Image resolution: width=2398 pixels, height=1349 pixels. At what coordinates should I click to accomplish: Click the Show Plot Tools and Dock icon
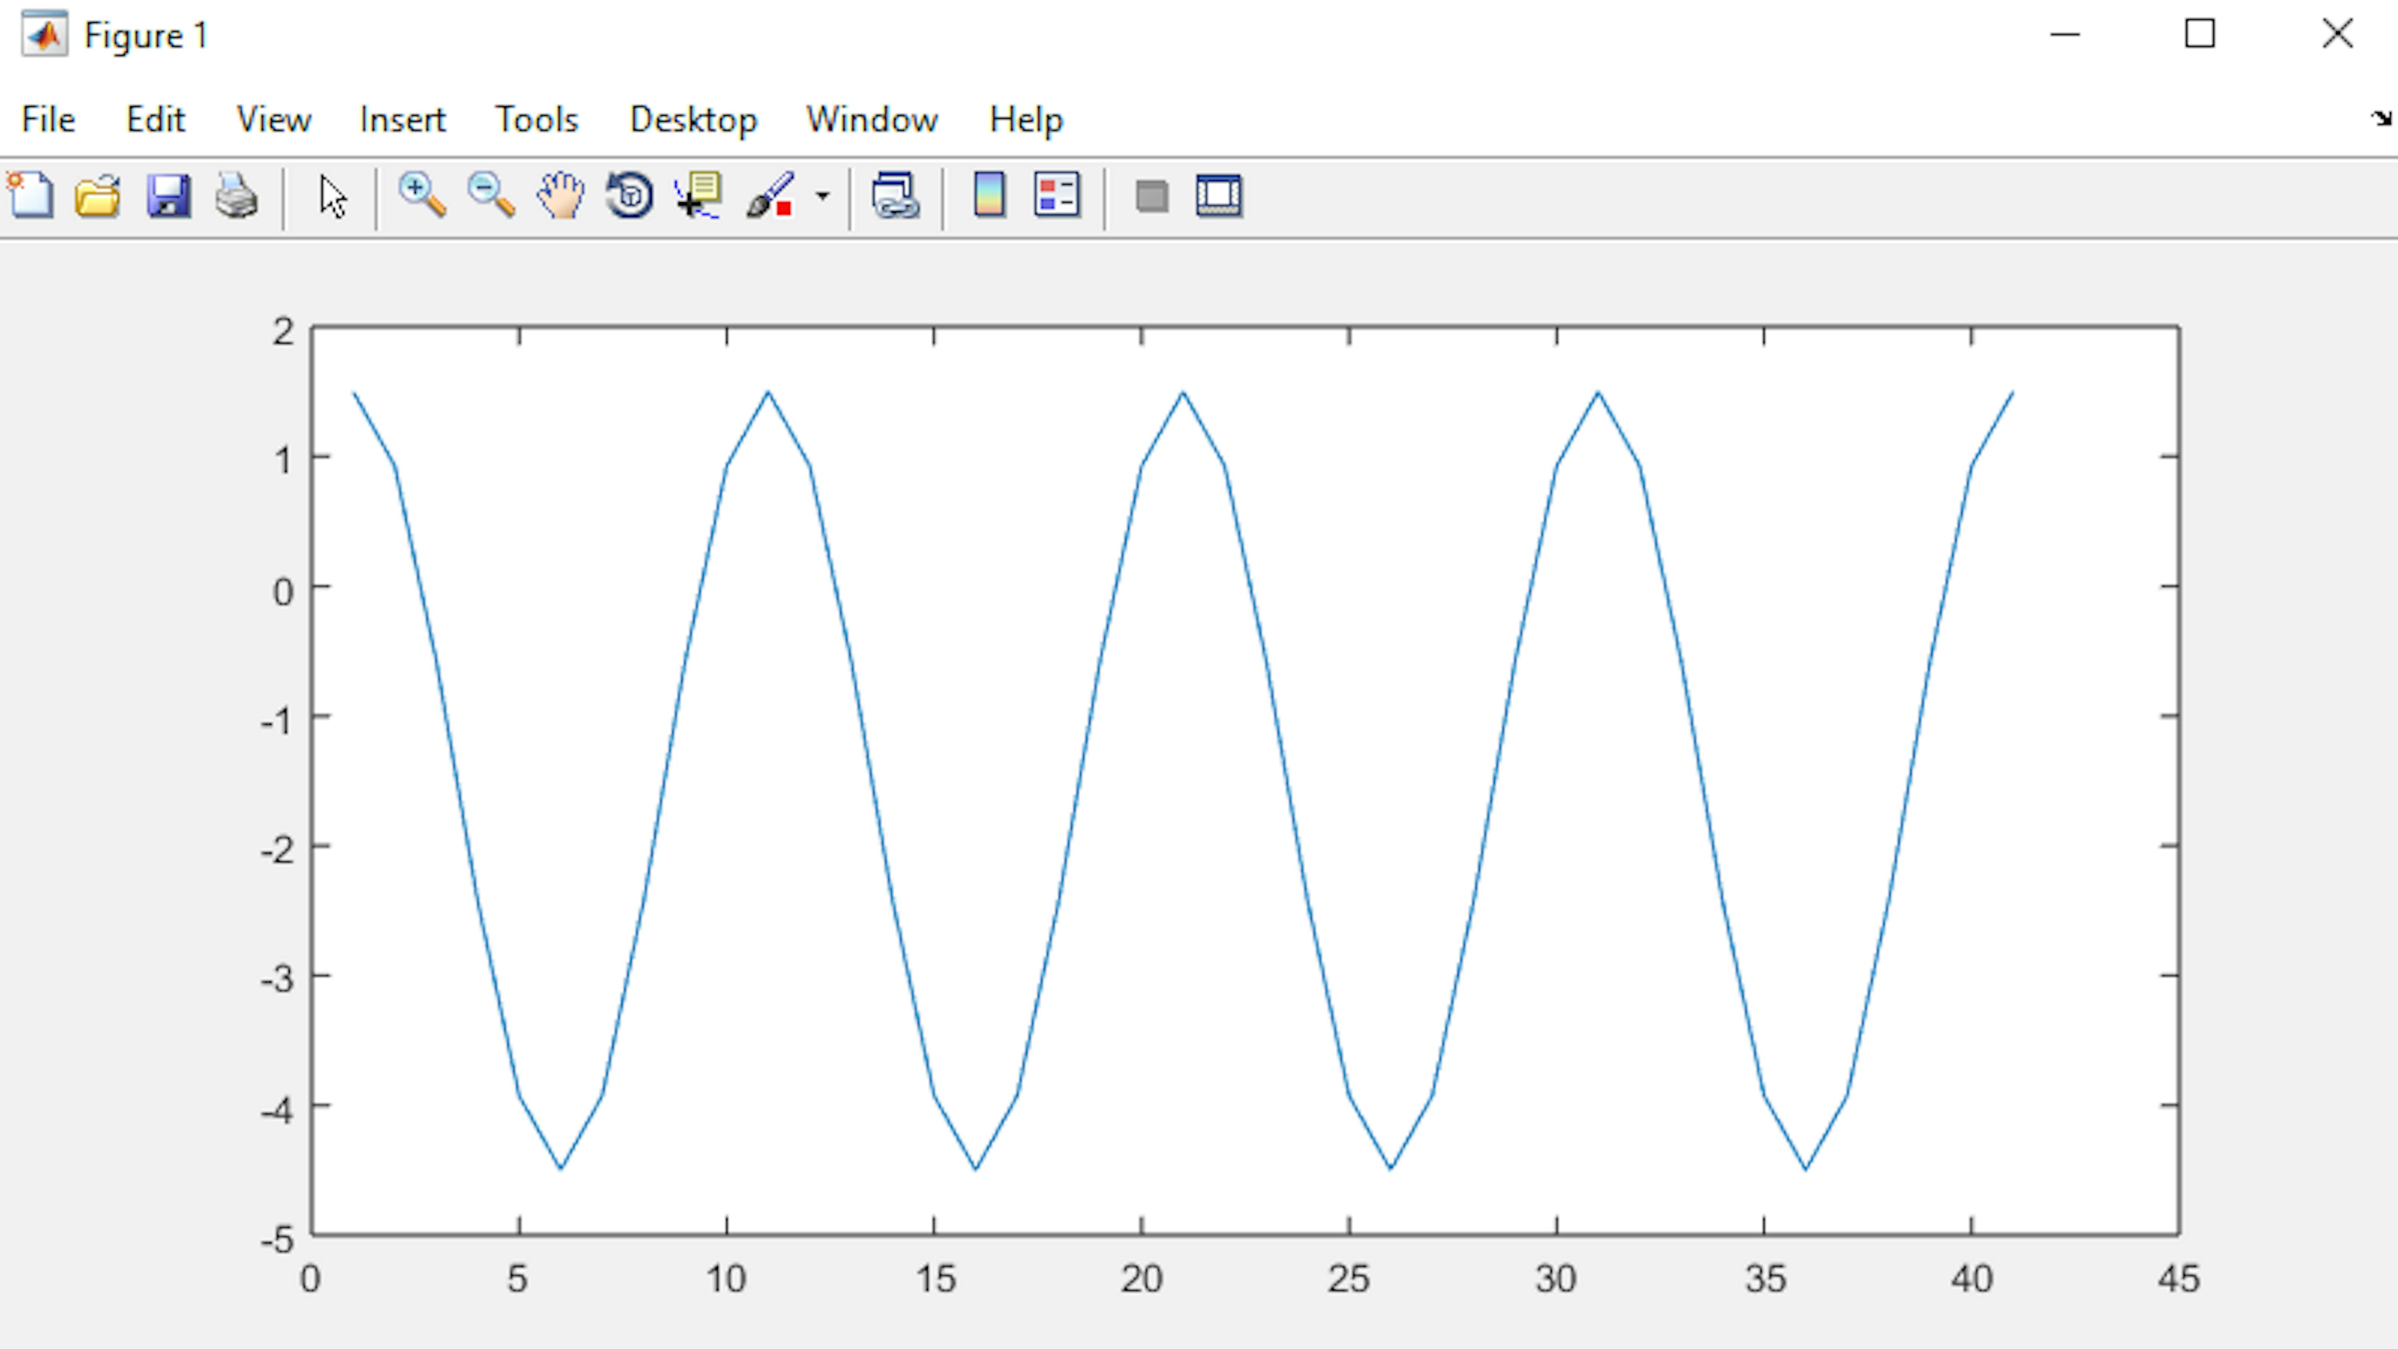1219,195
